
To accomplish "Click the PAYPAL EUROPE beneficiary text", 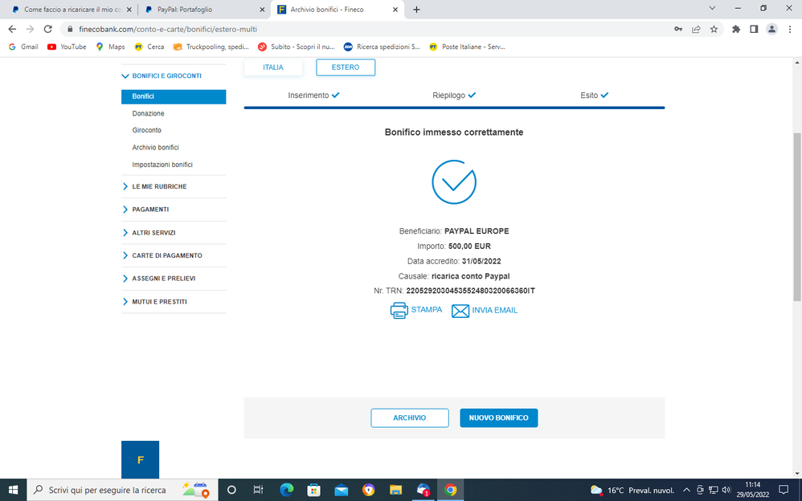I will (x=477, y=231).
